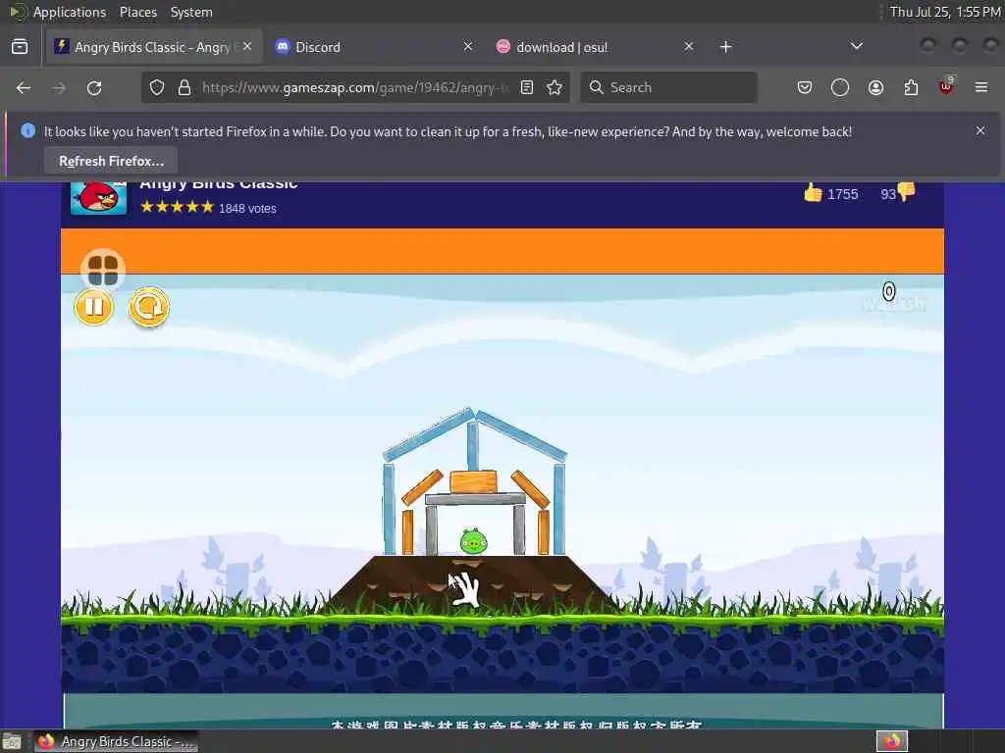Click the wooden block atop the stone slab
The height and width of the screenshot is (753, 1005).
point(473,480)
